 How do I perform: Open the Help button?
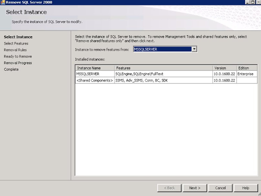pos(246,188)
